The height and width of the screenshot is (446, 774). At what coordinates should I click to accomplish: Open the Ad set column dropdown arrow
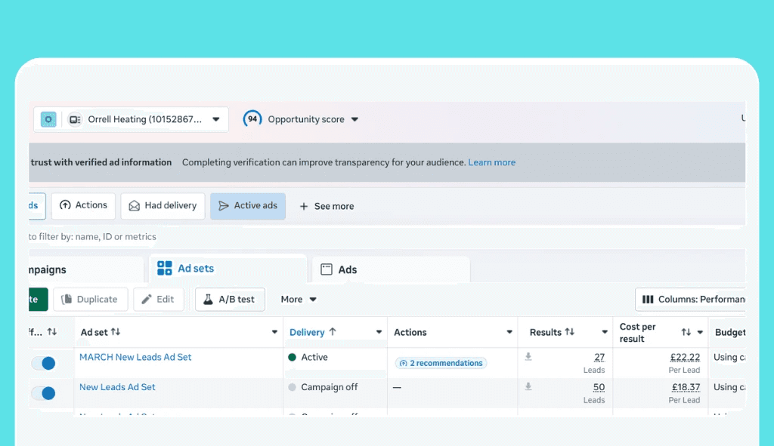click(274, 332)
